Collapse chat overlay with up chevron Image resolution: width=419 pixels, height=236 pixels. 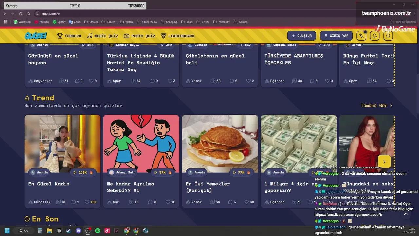pyautogui.click(x=406, y=214)
